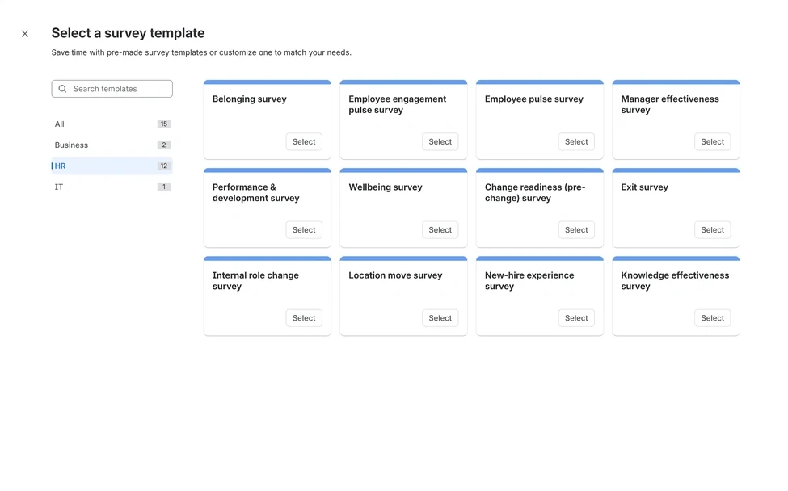This screenshot has width=788, height=491.
Task: Switch to the All templates category
Action: (x=59, y=124)
